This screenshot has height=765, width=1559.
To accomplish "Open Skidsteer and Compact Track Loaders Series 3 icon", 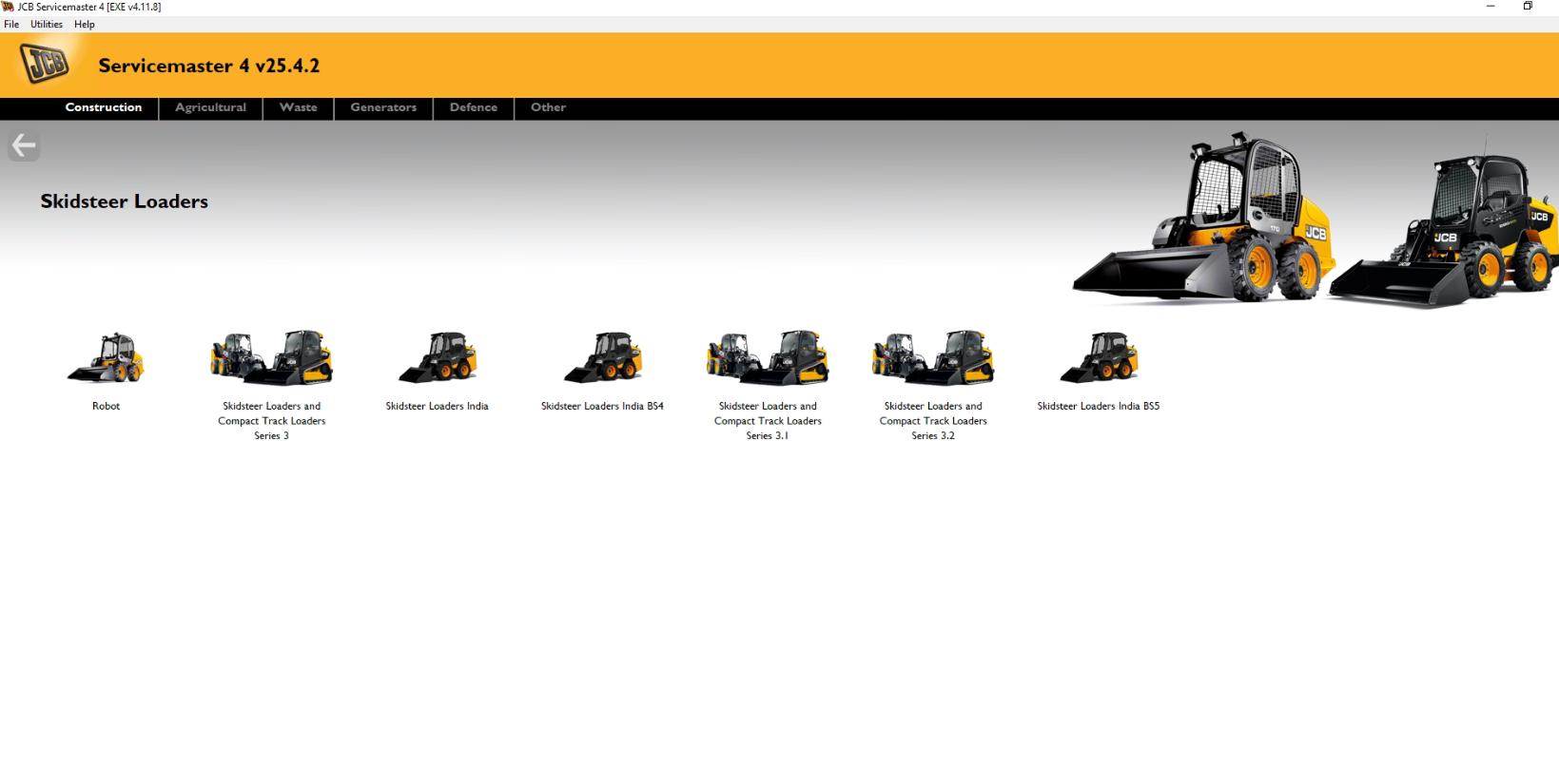I will click(x=271, y=358).
